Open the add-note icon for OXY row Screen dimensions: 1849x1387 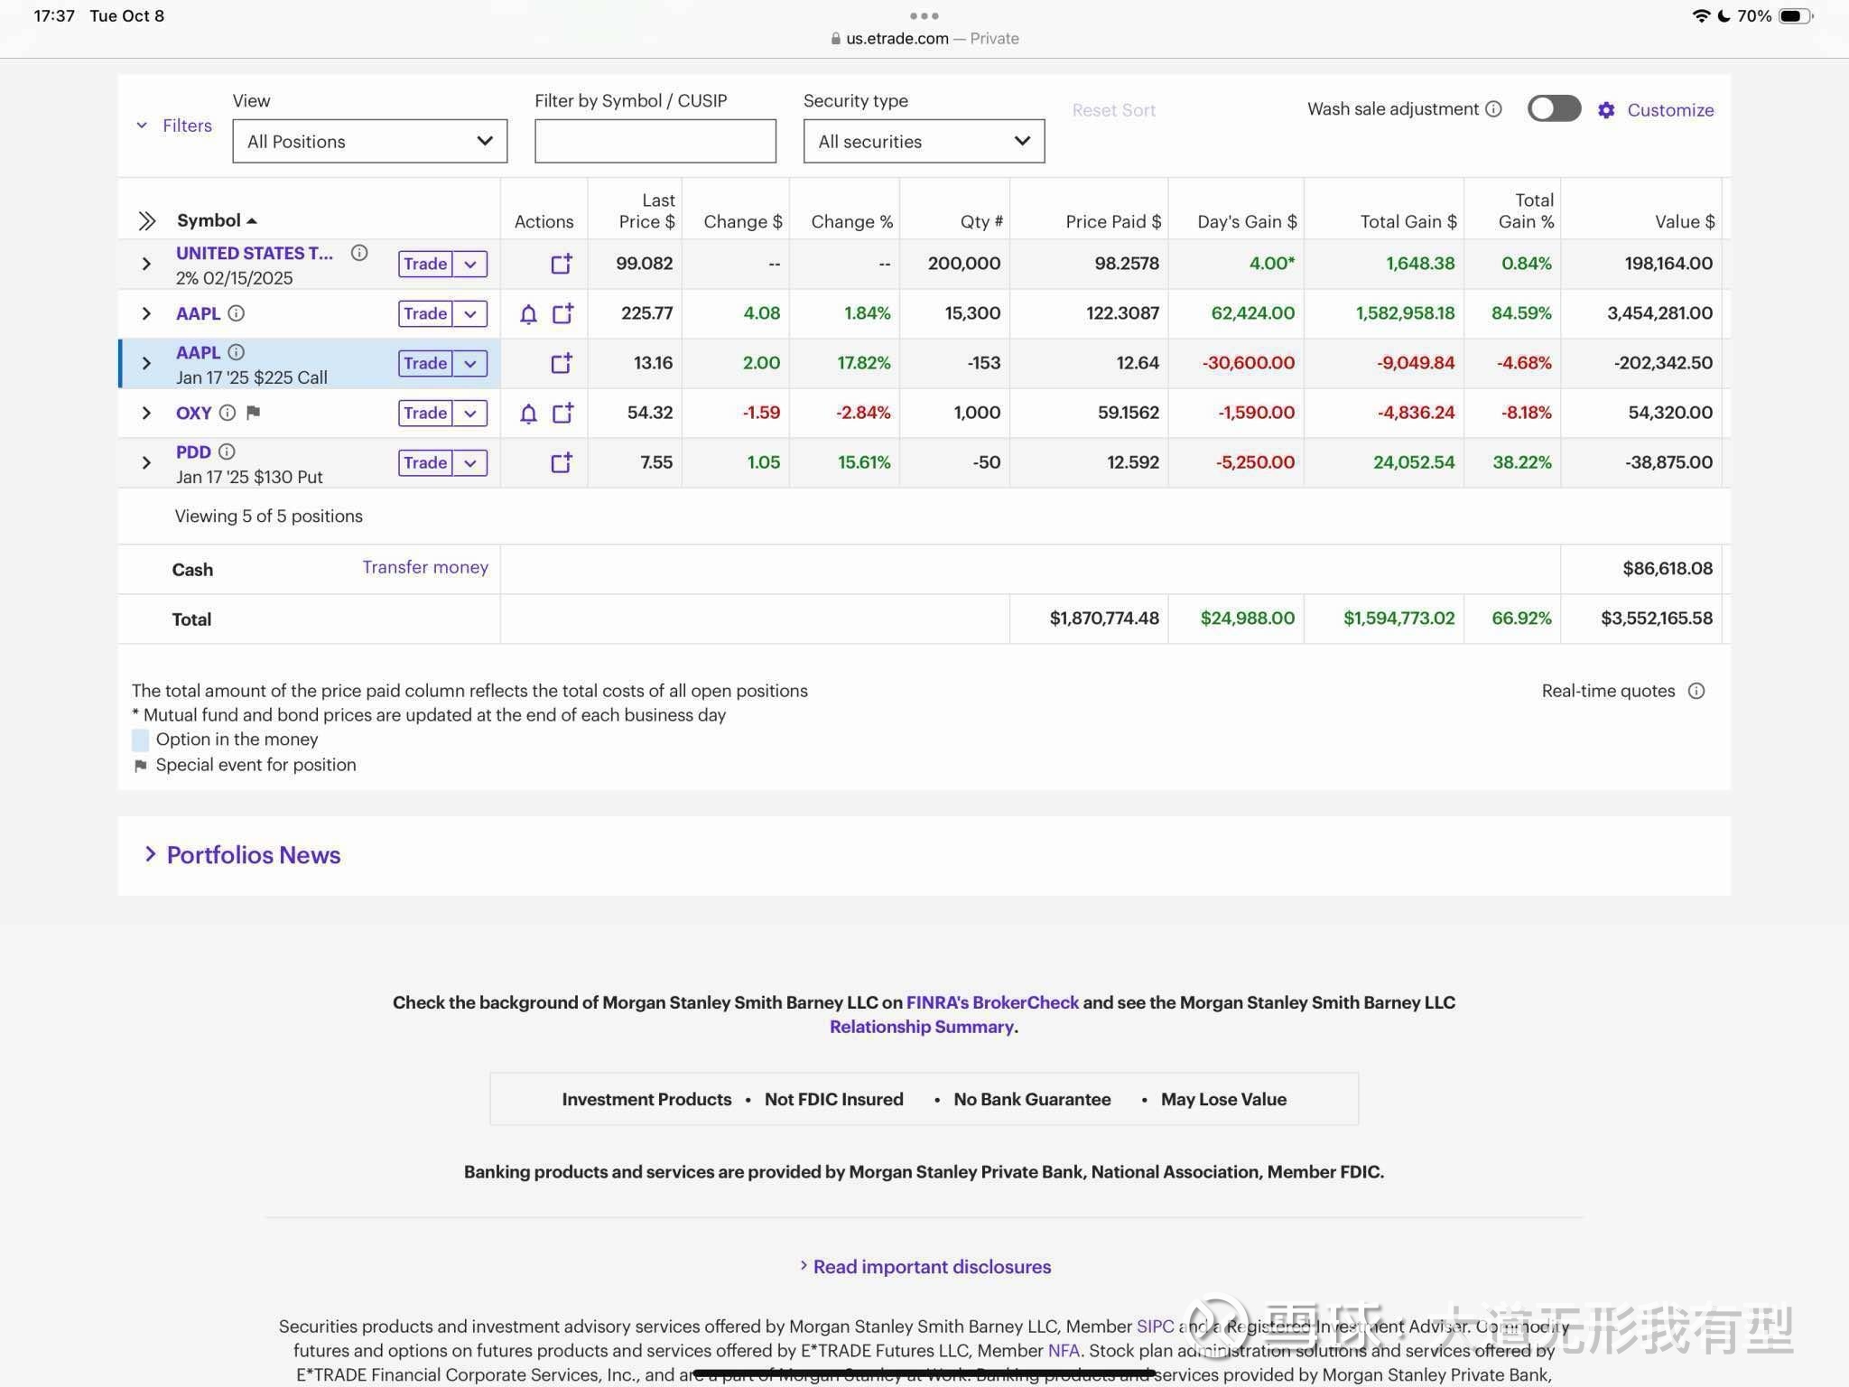pos(562,413)
